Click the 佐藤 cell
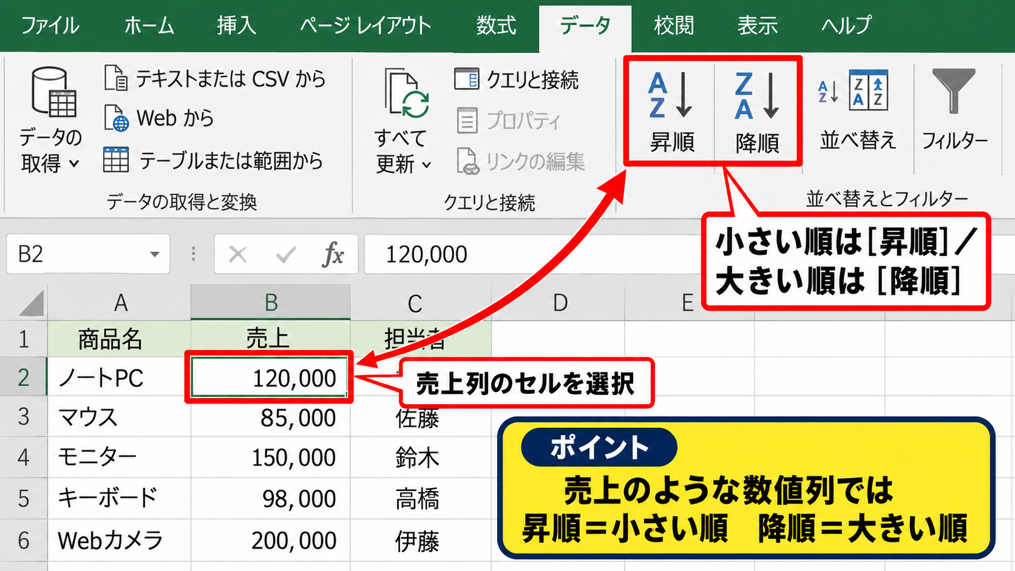The width and height of the screenshot is (1015, 571). point(421,418)
